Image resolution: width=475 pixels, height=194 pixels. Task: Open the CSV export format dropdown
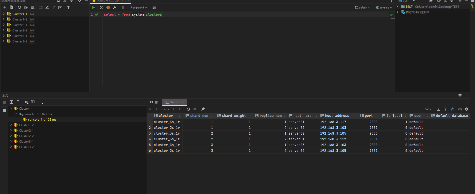click(x=428, y=109)
